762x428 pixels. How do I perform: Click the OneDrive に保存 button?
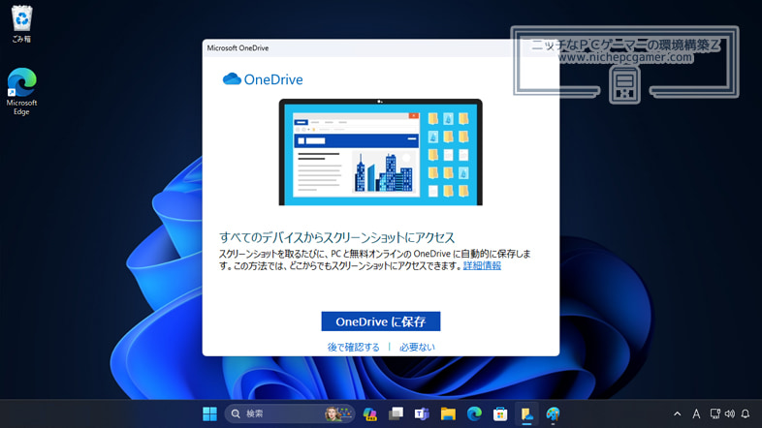380,321
